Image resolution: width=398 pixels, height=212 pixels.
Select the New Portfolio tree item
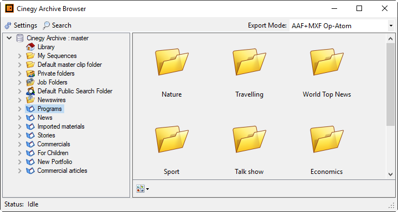tap(55, 162)
